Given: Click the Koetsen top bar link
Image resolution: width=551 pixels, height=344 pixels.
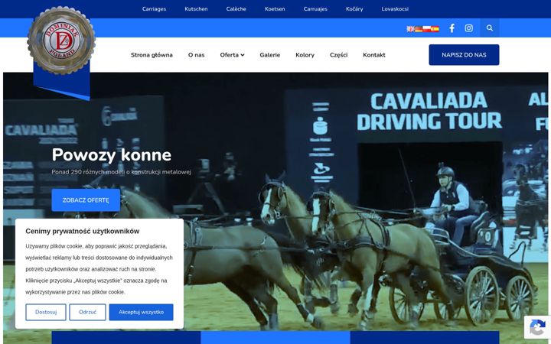Looking at the screenshot, I should click(275, 8).
